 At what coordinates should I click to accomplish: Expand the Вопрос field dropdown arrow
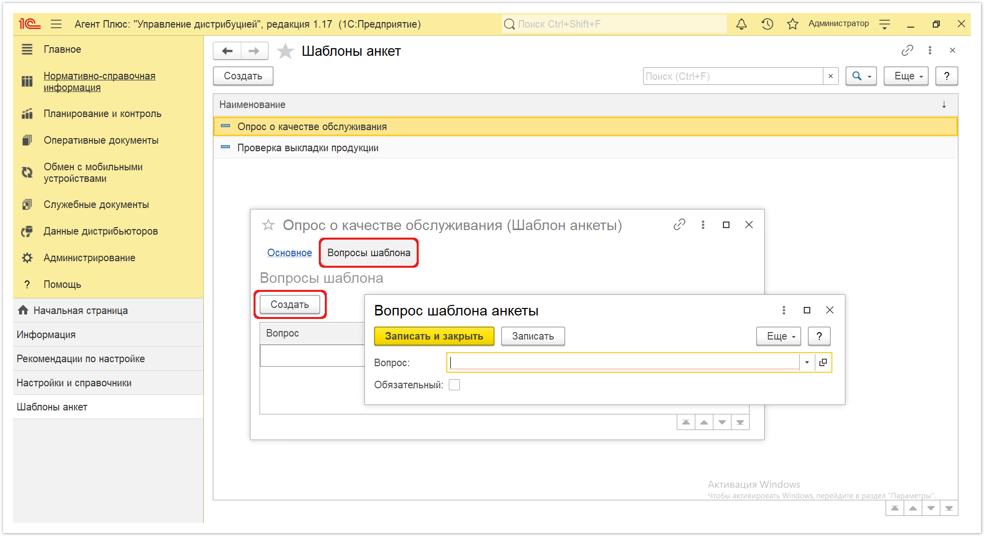pos(807,362)
